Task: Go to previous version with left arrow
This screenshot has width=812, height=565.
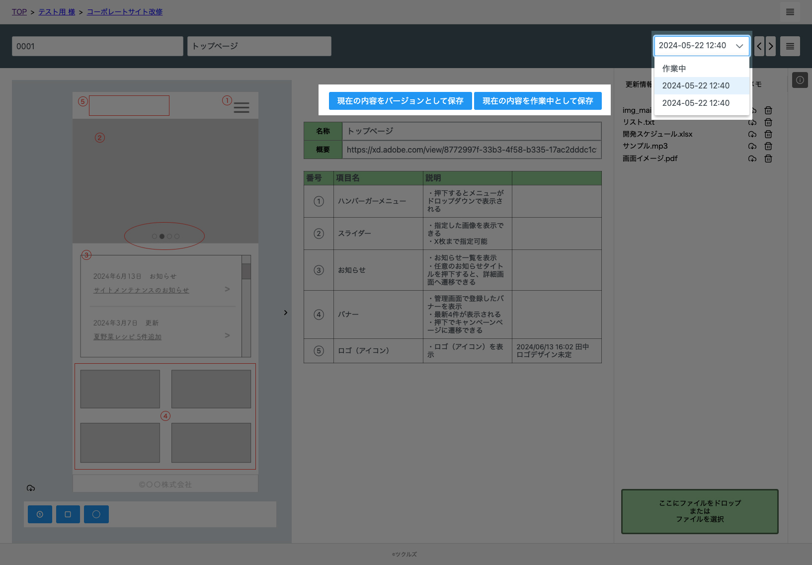Action: click(759, 46)
